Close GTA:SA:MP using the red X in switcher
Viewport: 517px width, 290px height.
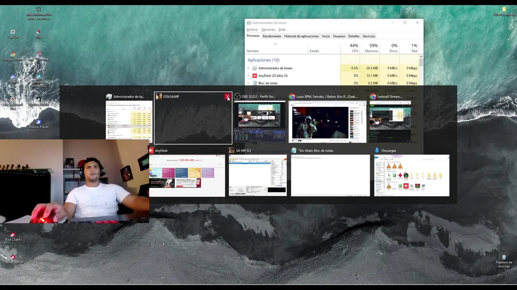(x=228, y=97)
